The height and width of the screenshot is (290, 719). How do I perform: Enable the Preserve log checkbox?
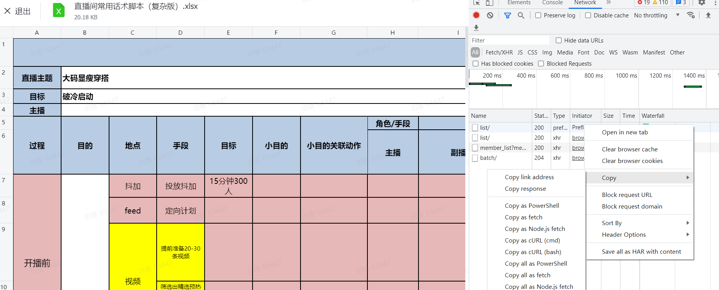[x=538, y=15]
